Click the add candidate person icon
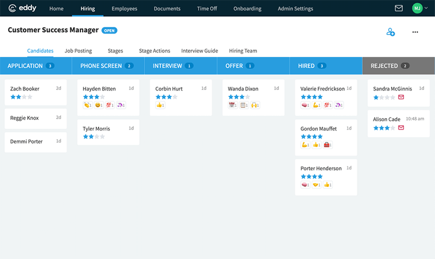Screen dimensions: 435x259 pos(390,33)
